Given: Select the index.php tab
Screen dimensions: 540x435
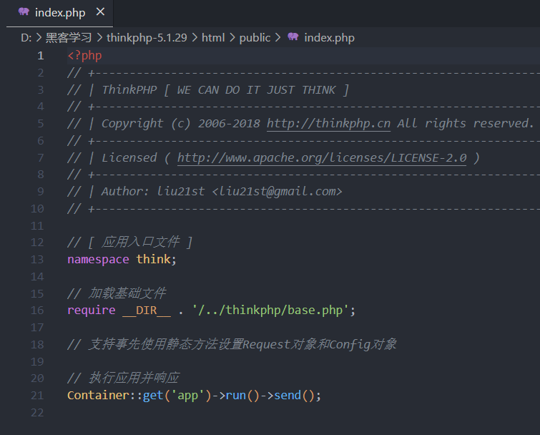Looking at the screenshot, I should 60,12.
